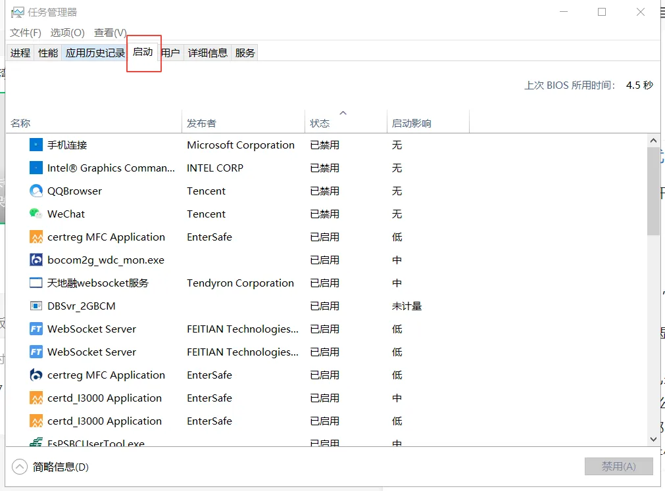The image size is (665, 491).
Task: Select the bocom2g_wdc_mon.exe entry
Action: point(106,260)
